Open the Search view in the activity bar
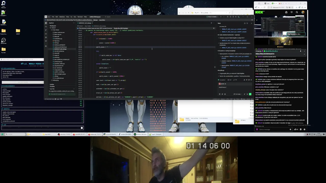 46,26
